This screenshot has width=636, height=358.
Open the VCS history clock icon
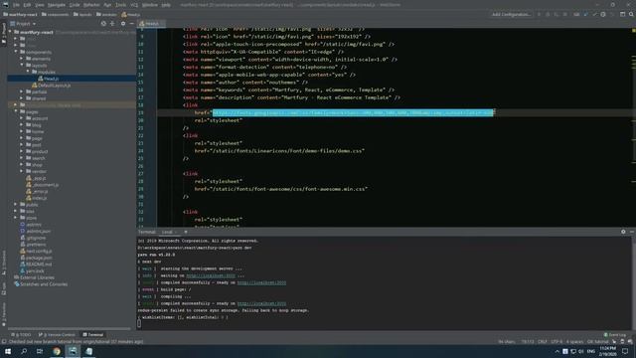(603, 14)
